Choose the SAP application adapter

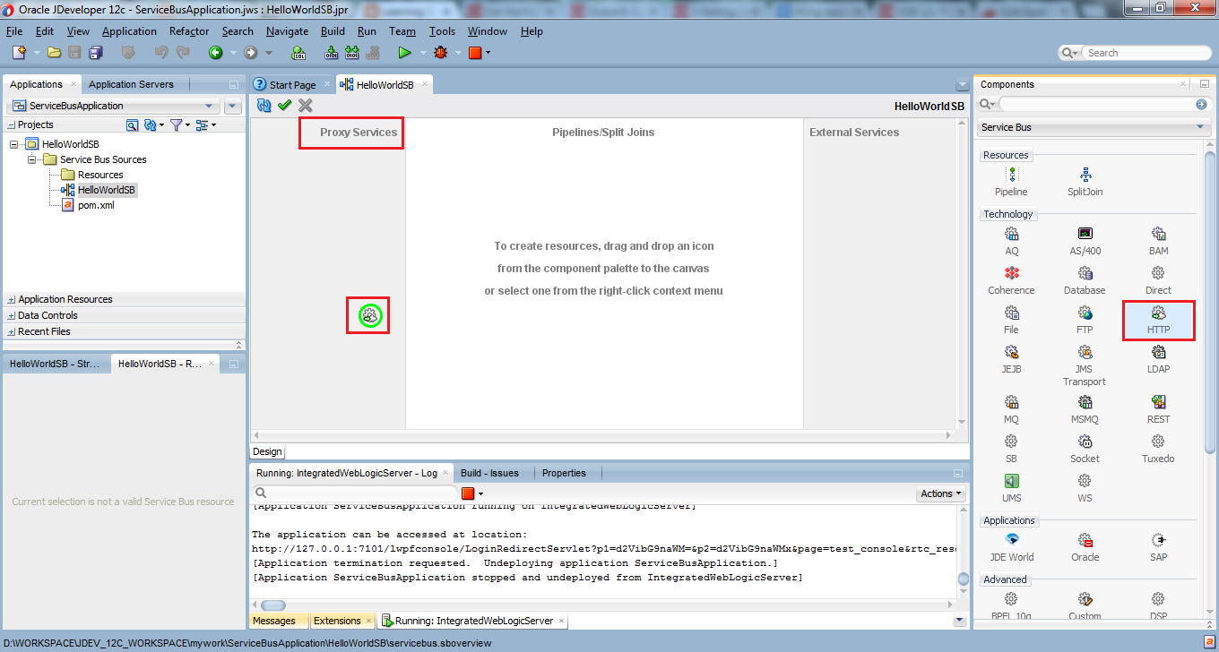(1158, 546)
